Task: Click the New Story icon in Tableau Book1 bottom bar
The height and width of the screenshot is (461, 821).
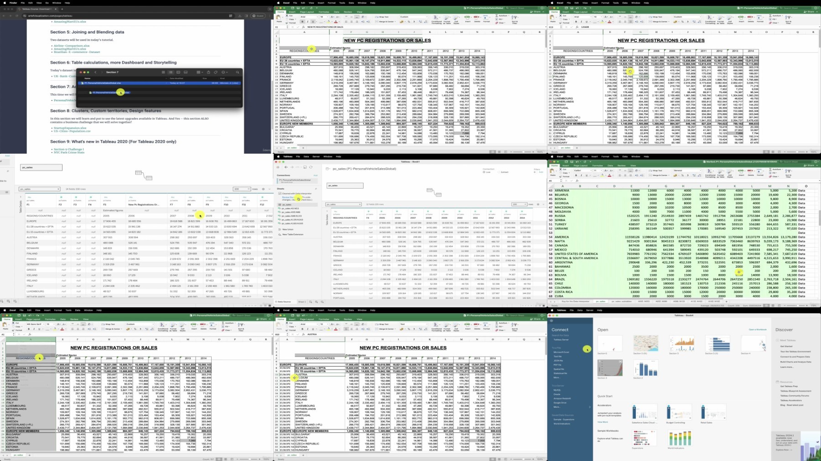Action: [322, 302]
